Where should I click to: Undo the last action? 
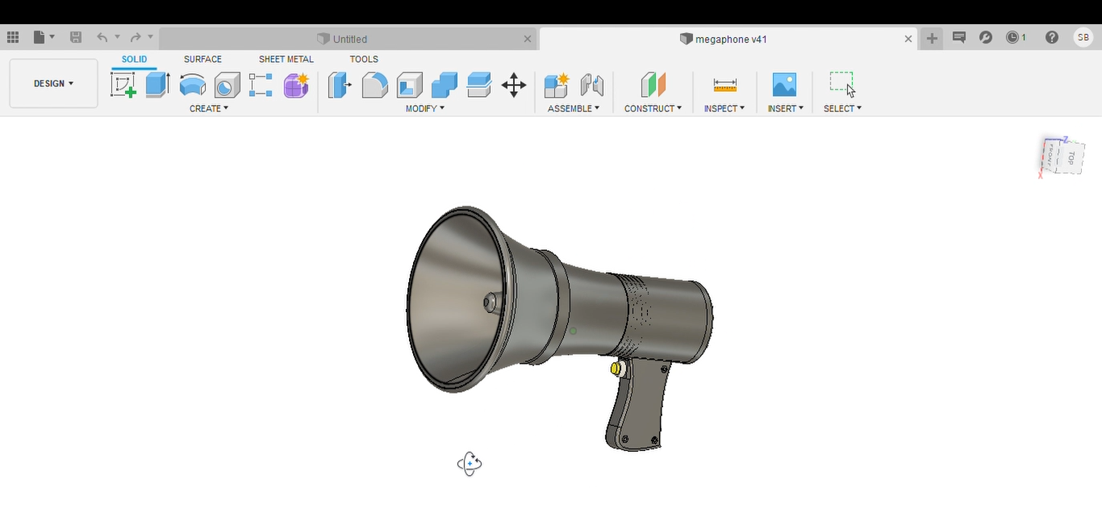(102, 37)
